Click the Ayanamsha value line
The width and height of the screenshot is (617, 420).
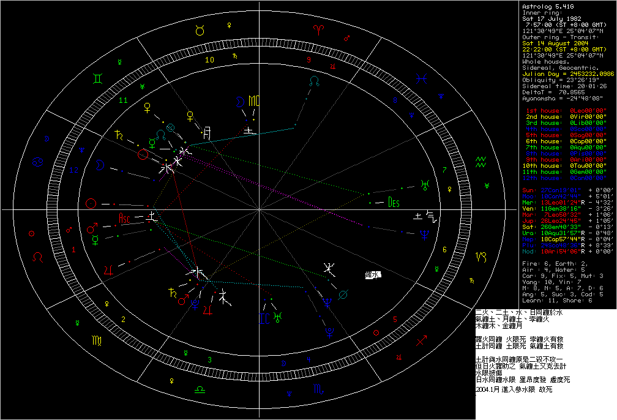coord(556,99)
